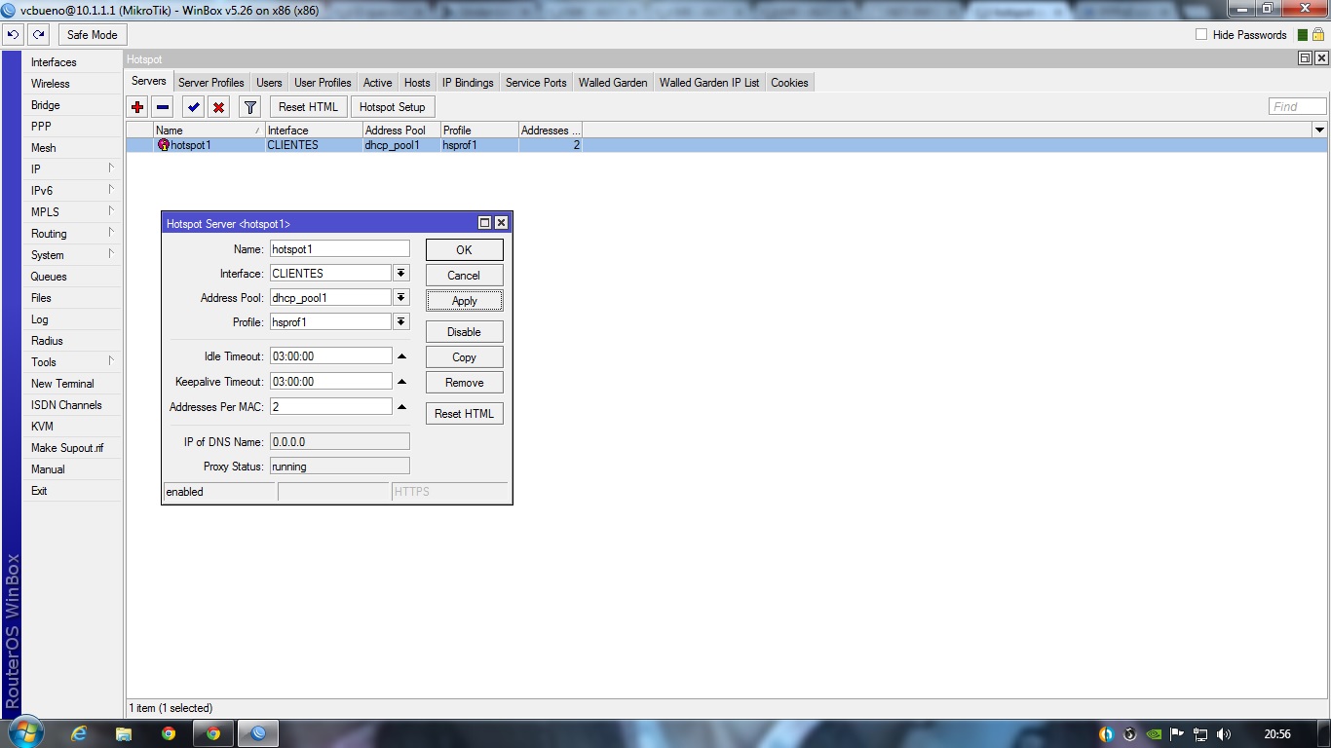The width and height of the screenshot is (1331, 748).
Task: Collapse the Keepalive Timeout field arrow
Action: tap(401, 382)
